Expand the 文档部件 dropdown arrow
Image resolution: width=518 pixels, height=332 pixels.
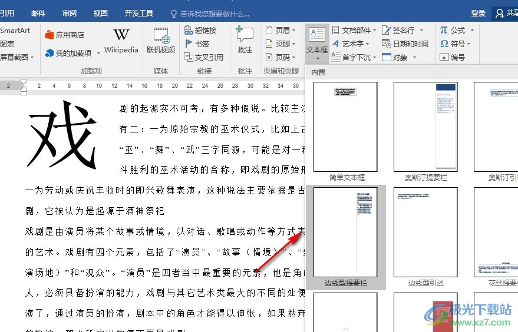point(374,31)
